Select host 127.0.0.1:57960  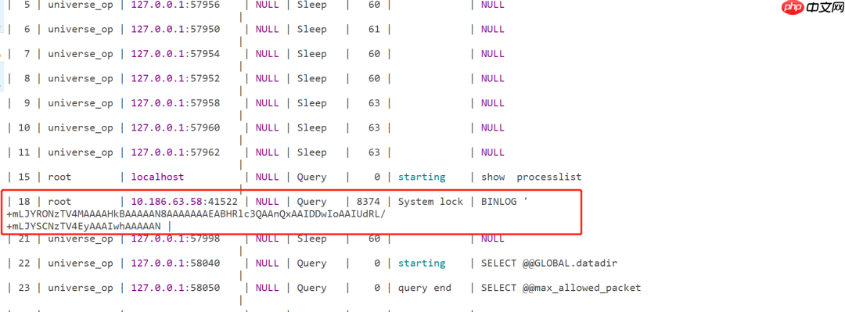coord(176,127)
